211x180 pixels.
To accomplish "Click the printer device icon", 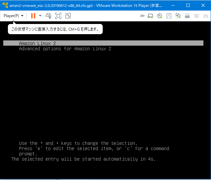I will click(187, 16).
